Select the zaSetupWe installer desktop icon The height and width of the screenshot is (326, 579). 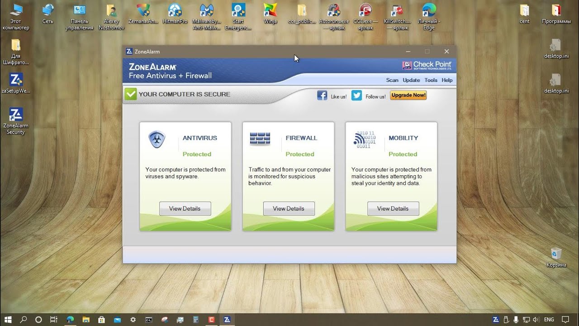click(x=16, y=83)
